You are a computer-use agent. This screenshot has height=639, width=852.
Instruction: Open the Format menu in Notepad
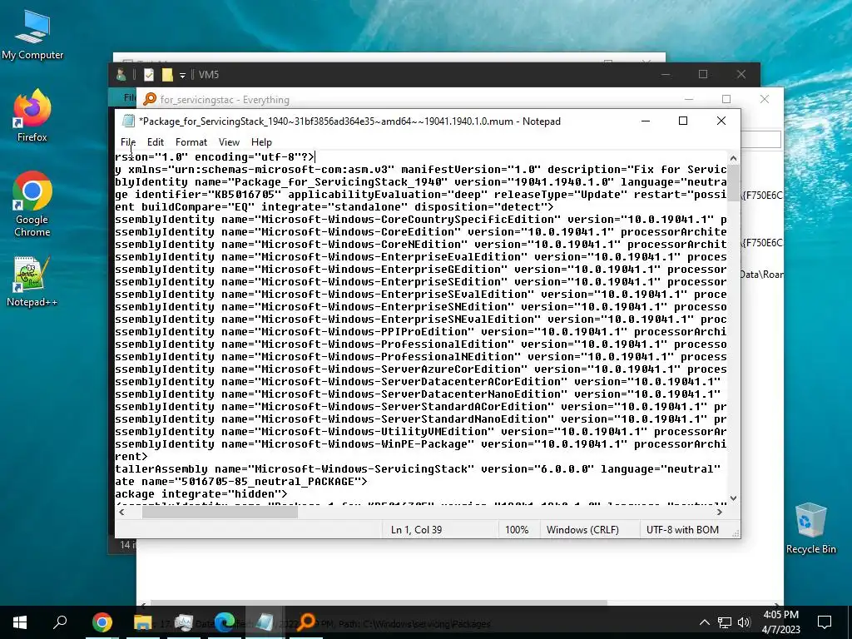(191, 142)
